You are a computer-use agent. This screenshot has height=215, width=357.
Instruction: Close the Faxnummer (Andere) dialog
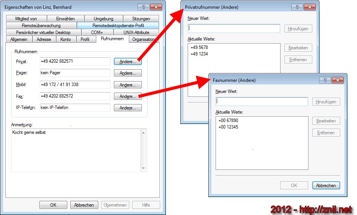[338, 80]
